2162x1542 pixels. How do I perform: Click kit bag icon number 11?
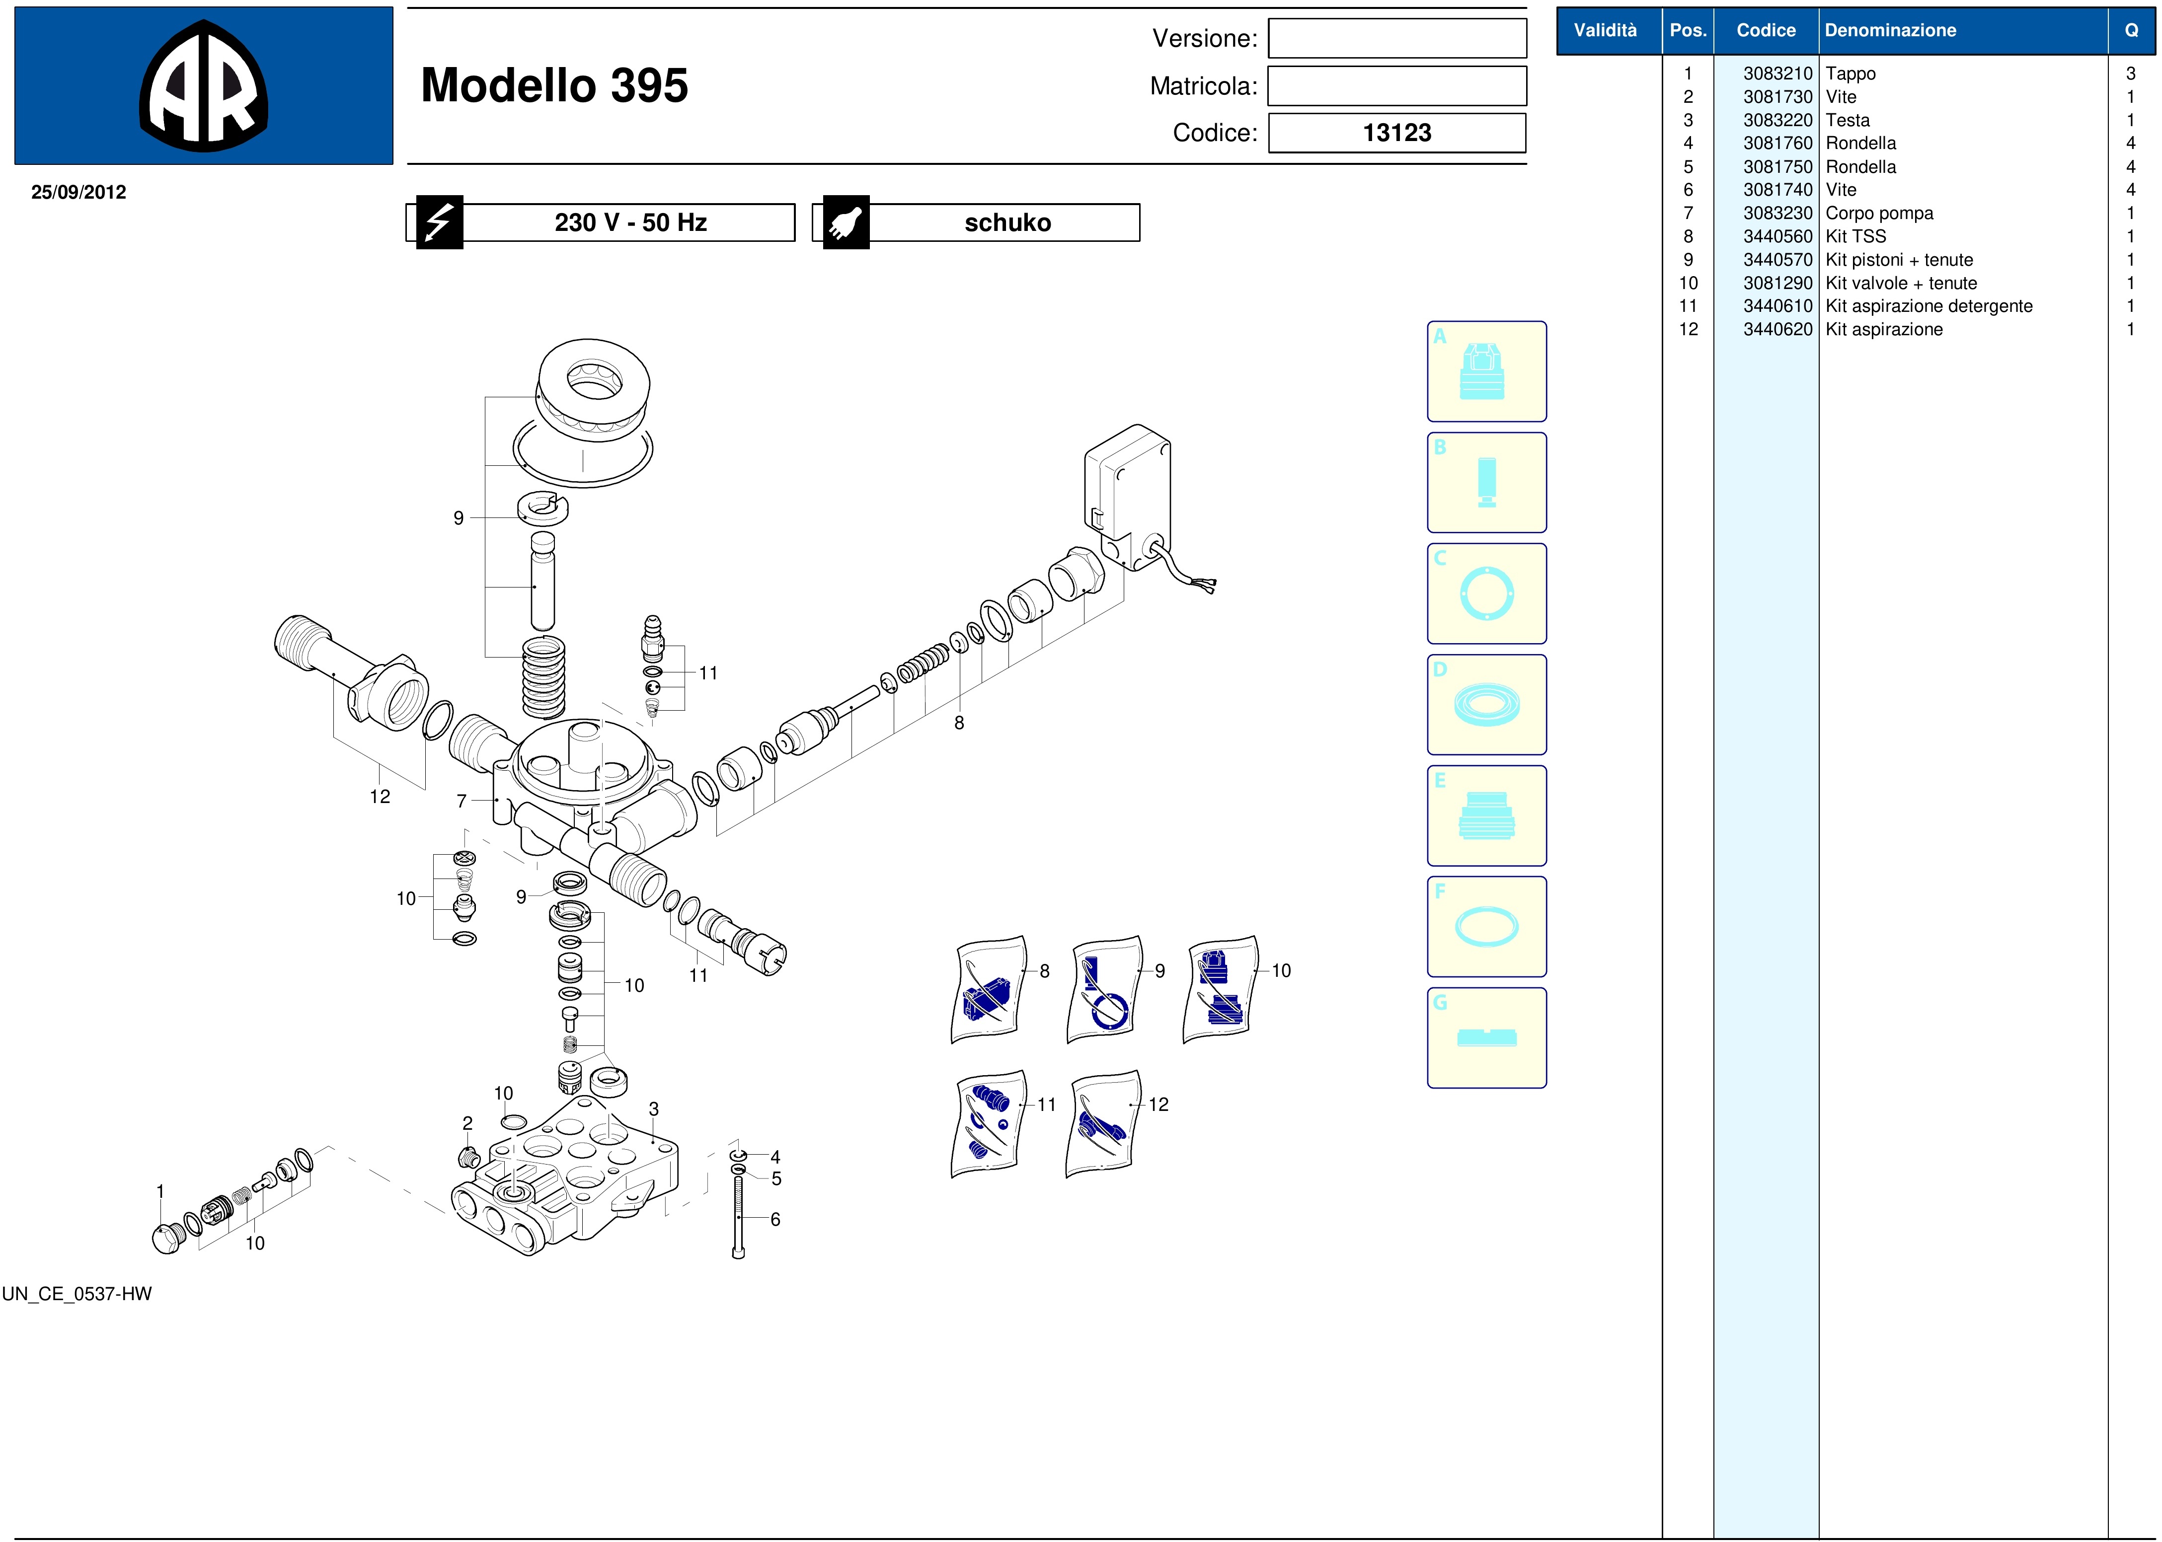click(990, 1124)
